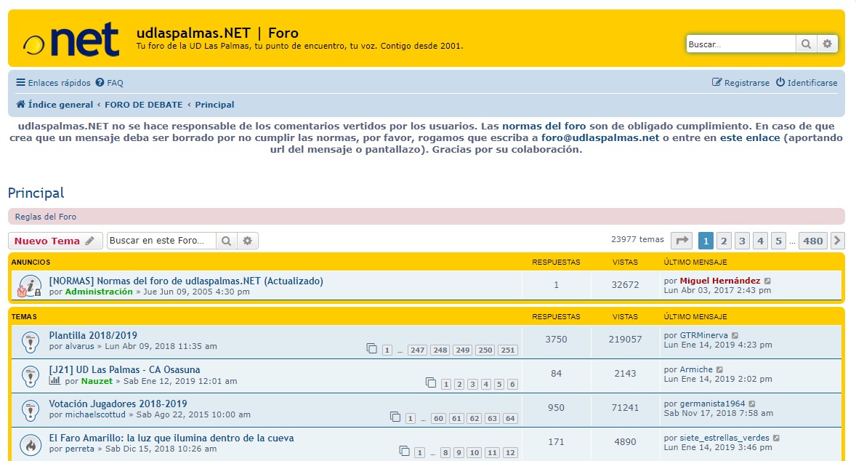Screen dimensions: 856x461
Task: Click pages icon in Votación Jugadores row
Action: pyautogui.click(x=395, y=417)
